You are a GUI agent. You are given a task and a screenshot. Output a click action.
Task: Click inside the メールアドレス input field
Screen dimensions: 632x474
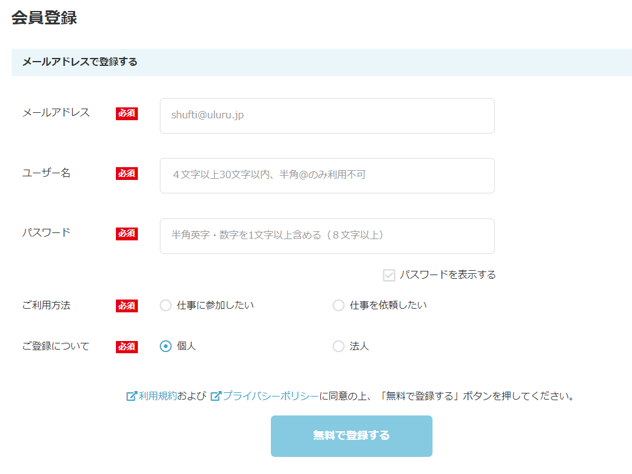(x=327, y=115)
